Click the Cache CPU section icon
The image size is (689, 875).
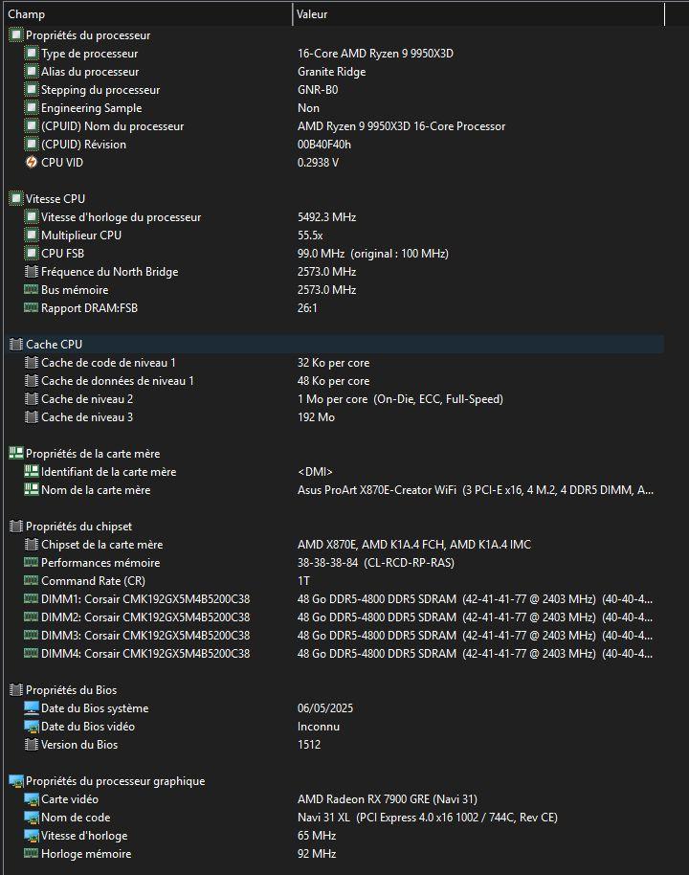16,345
